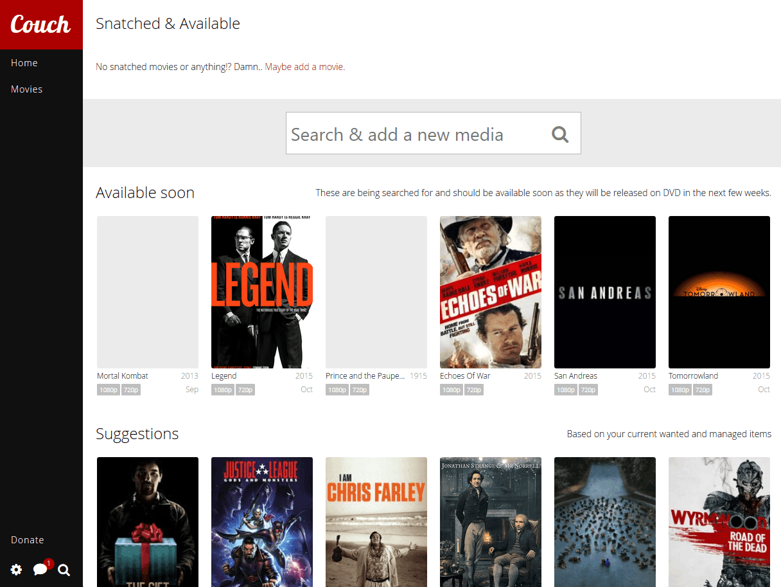Click the 'Available soon' heading
781x587 pixels.
point(145,193)
